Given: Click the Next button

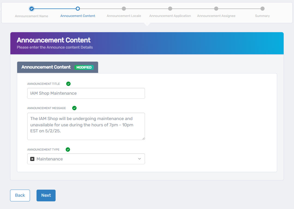Looking at the screenshot, I should point(46,195).
